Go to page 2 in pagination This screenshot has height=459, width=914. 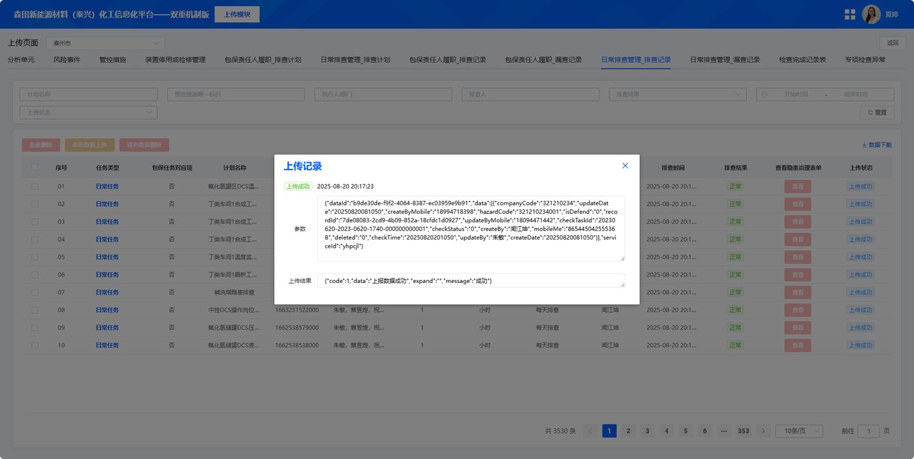628,431
